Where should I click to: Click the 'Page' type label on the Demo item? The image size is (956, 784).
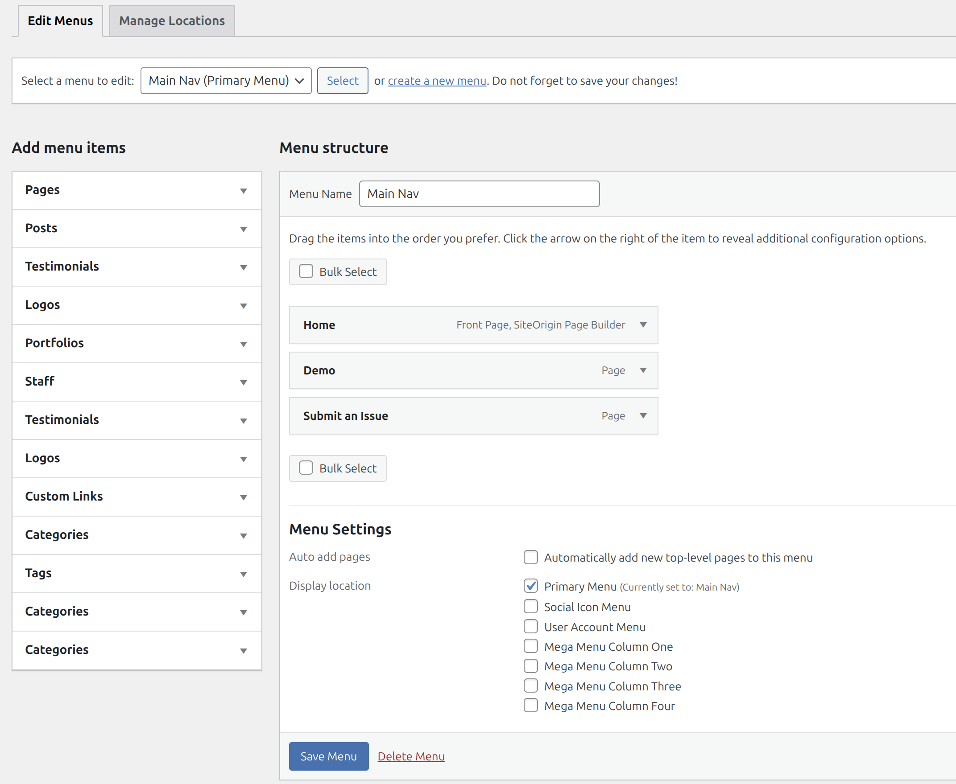tap(613, 370)
